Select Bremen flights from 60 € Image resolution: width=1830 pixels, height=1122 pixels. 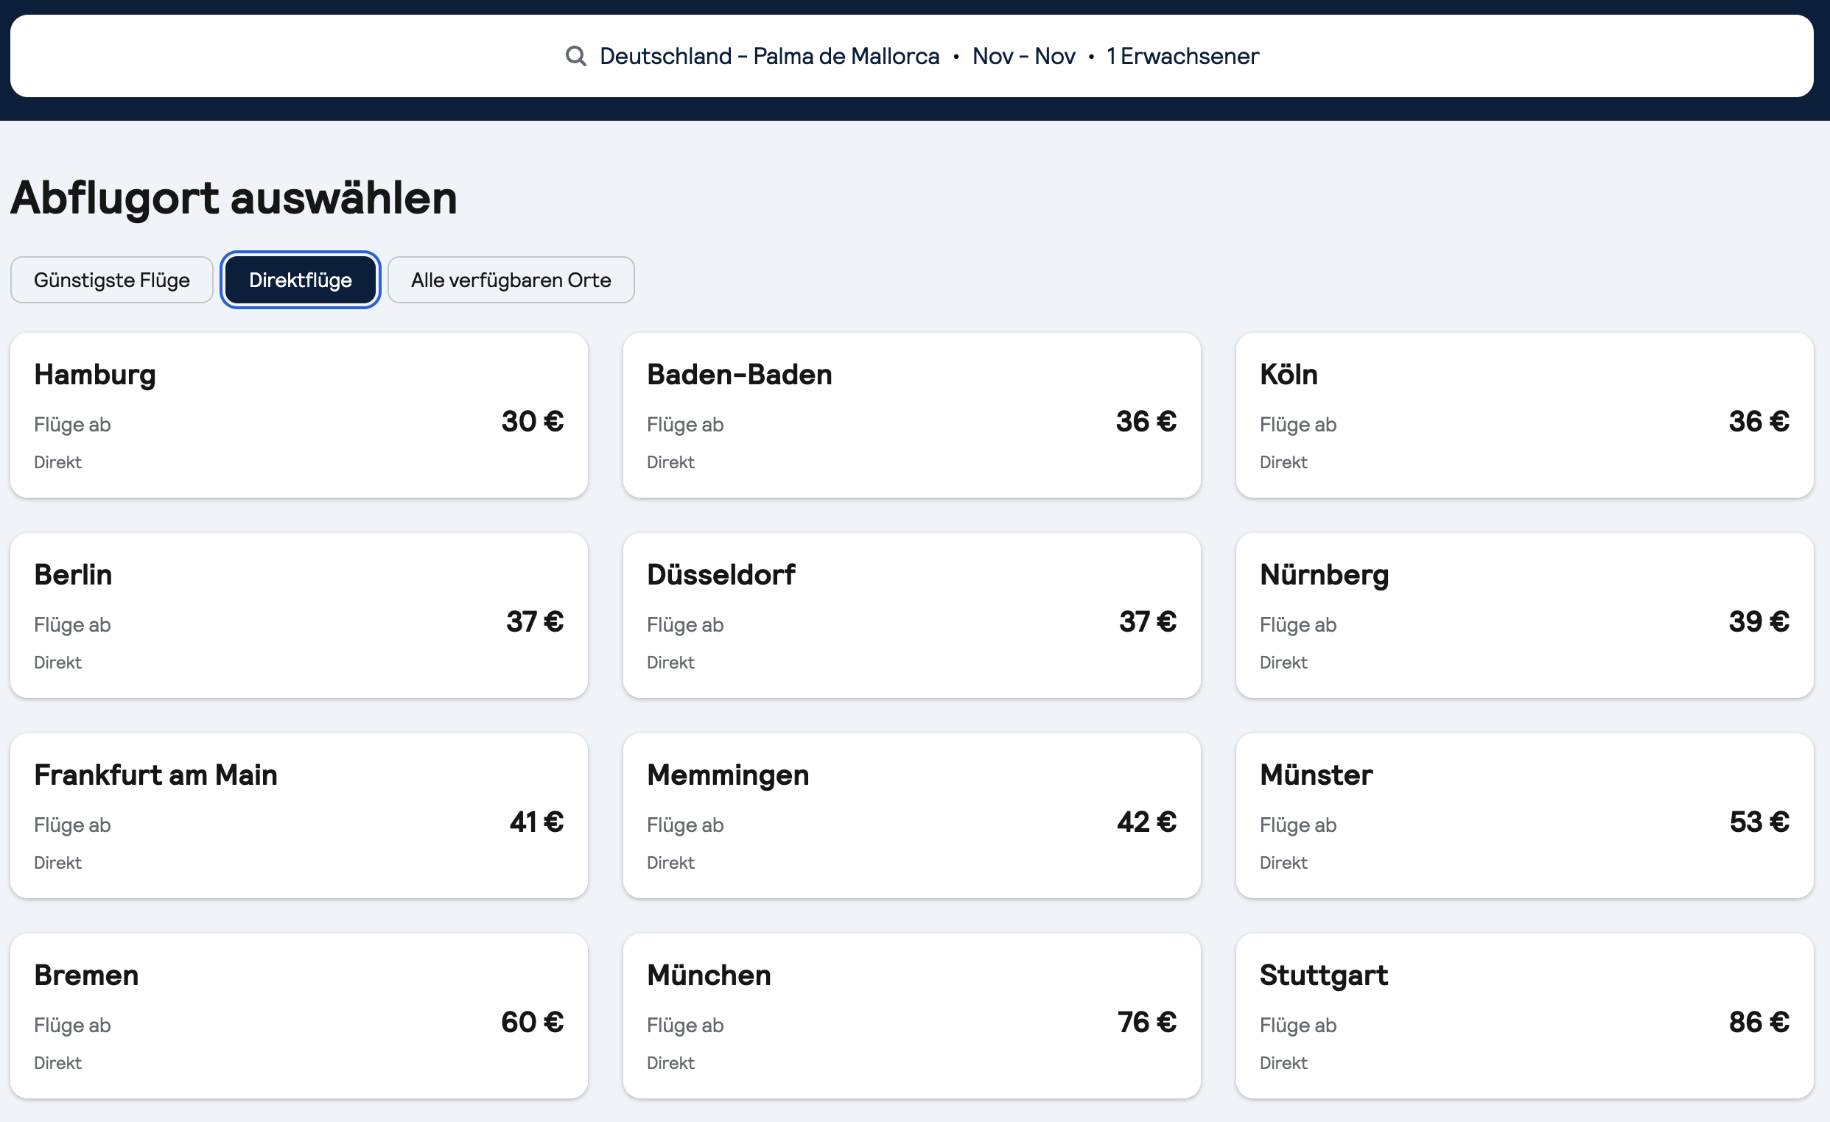click(x=298, y=1016)
